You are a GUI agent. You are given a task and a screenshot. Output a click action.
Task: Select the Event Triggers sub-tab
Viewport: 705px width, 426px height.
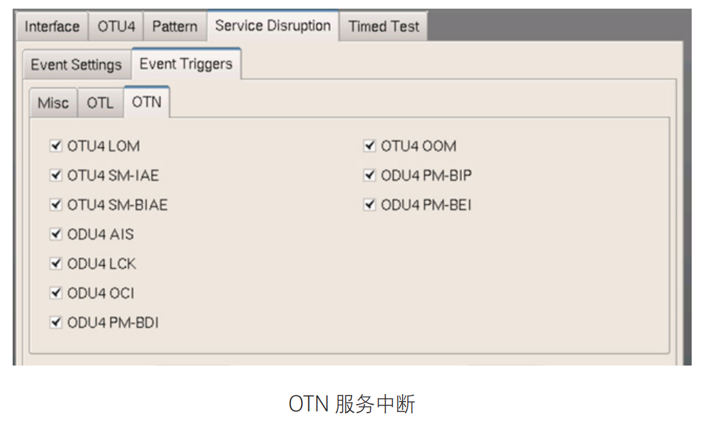pyautogui.click(x=186, y=64)
